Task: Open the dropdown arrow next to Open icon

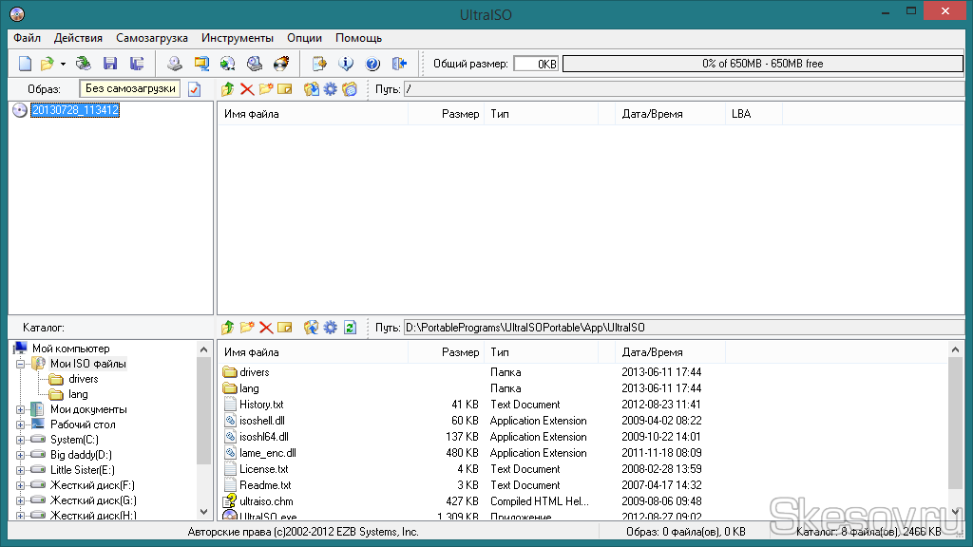Action: (x=63, y=64)
